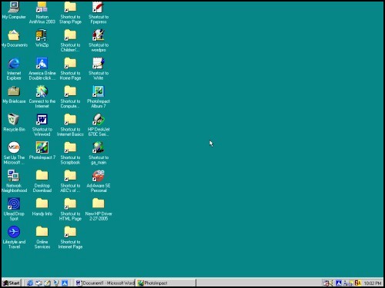Screen dimensions: 385x288
Task: Click the America Online Quick Launch icon
Action: (x=65, y=283)
